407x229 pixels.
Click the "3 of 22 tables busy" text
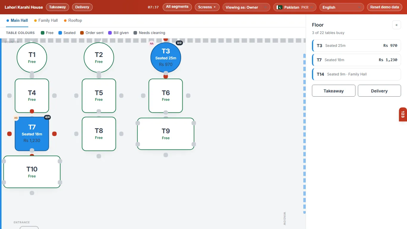(328, 33)
